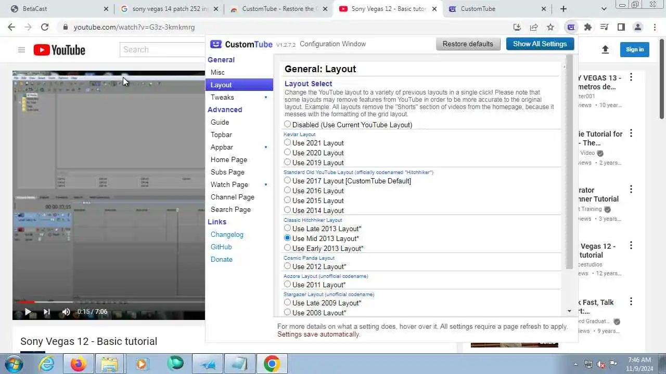This screenshot has width=666, height=374.
Task: Mute the video with the volume icon
Action: click(x=66, y=312)
